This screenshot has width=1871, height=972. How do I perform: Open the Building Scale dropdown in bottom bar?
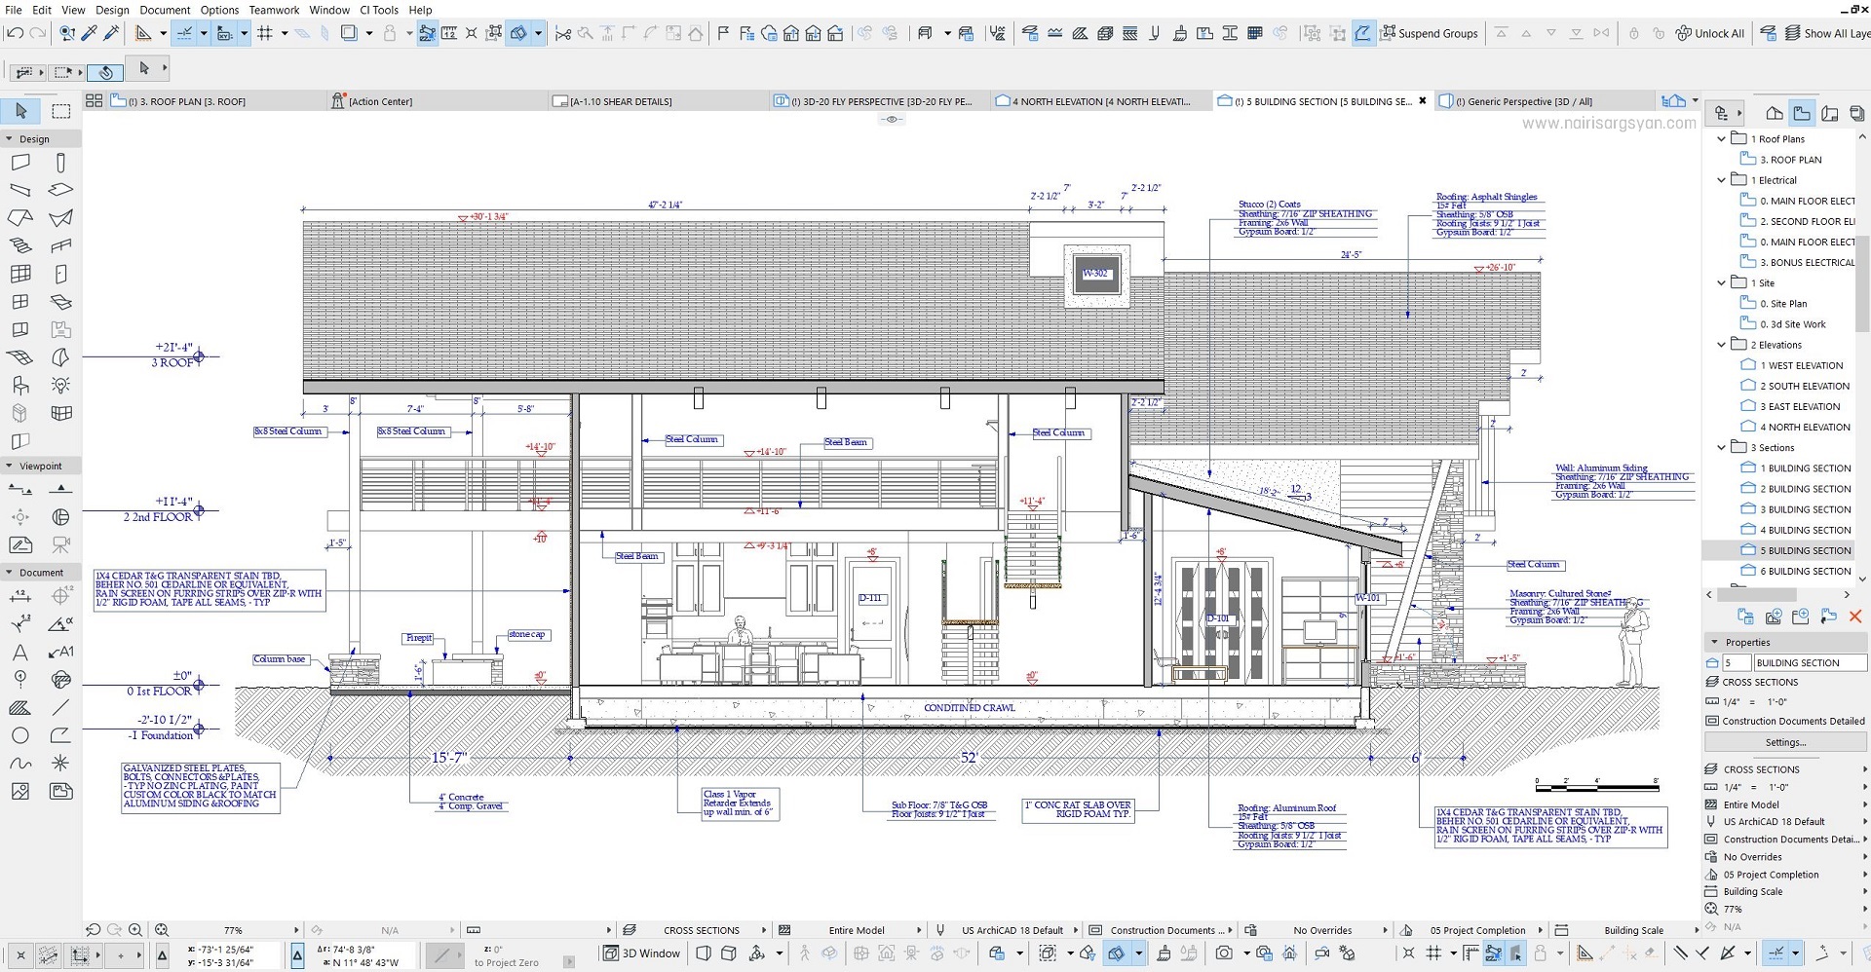1626,930
